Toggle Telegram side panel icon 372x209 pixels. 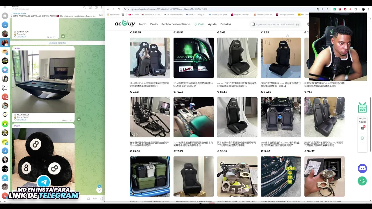[x=96, y=7]
